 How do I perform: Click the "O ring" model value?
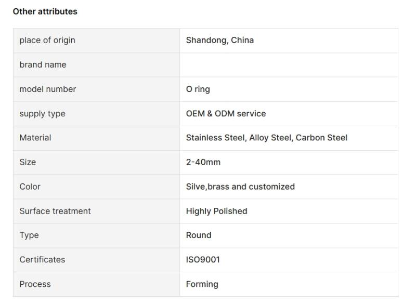[198, 89]
